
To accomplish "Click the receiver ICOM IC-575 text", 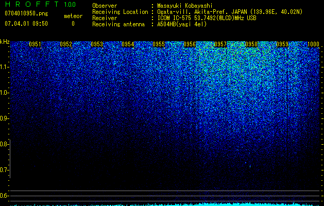I will pyautogui.click(x=207, y=18).
